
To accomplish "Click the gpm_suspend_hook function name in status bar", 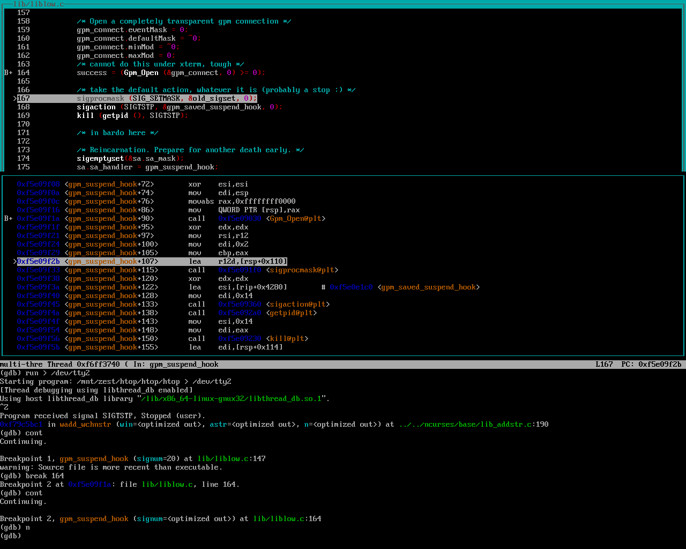I will point(184,365).
